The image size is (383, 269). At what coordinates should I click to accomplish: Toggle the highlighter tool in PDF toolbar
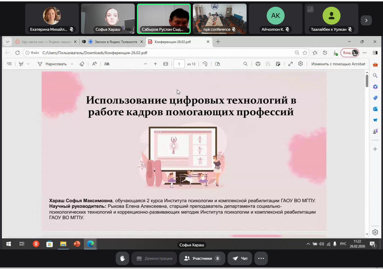[21, 64]
